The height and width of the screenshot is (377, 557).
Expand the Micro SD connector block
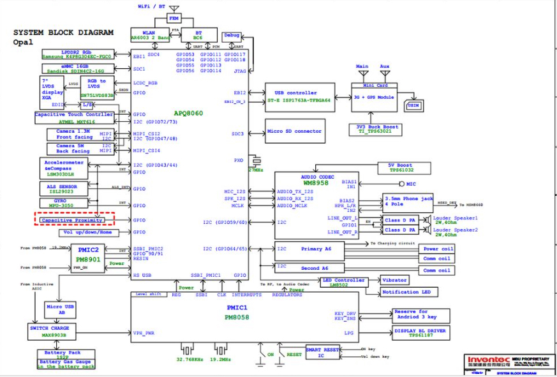(295, 131)
